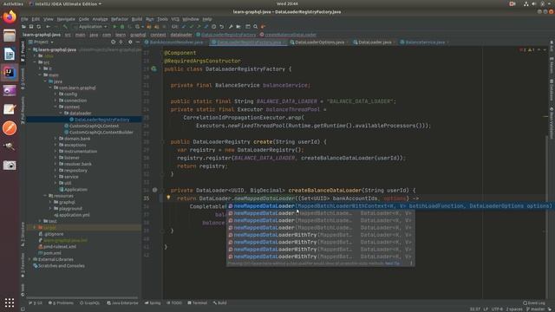
Task: Click the dataloader breadcrumb in navigation bar
Action: pyautogui.click(x=181, y=35)
